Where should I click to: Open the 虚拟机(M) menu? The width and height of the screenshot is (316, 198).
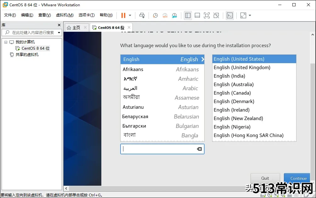coord(65,15)
